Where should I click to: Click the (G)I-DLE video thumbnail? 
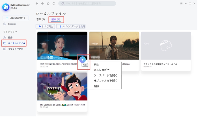62,46
